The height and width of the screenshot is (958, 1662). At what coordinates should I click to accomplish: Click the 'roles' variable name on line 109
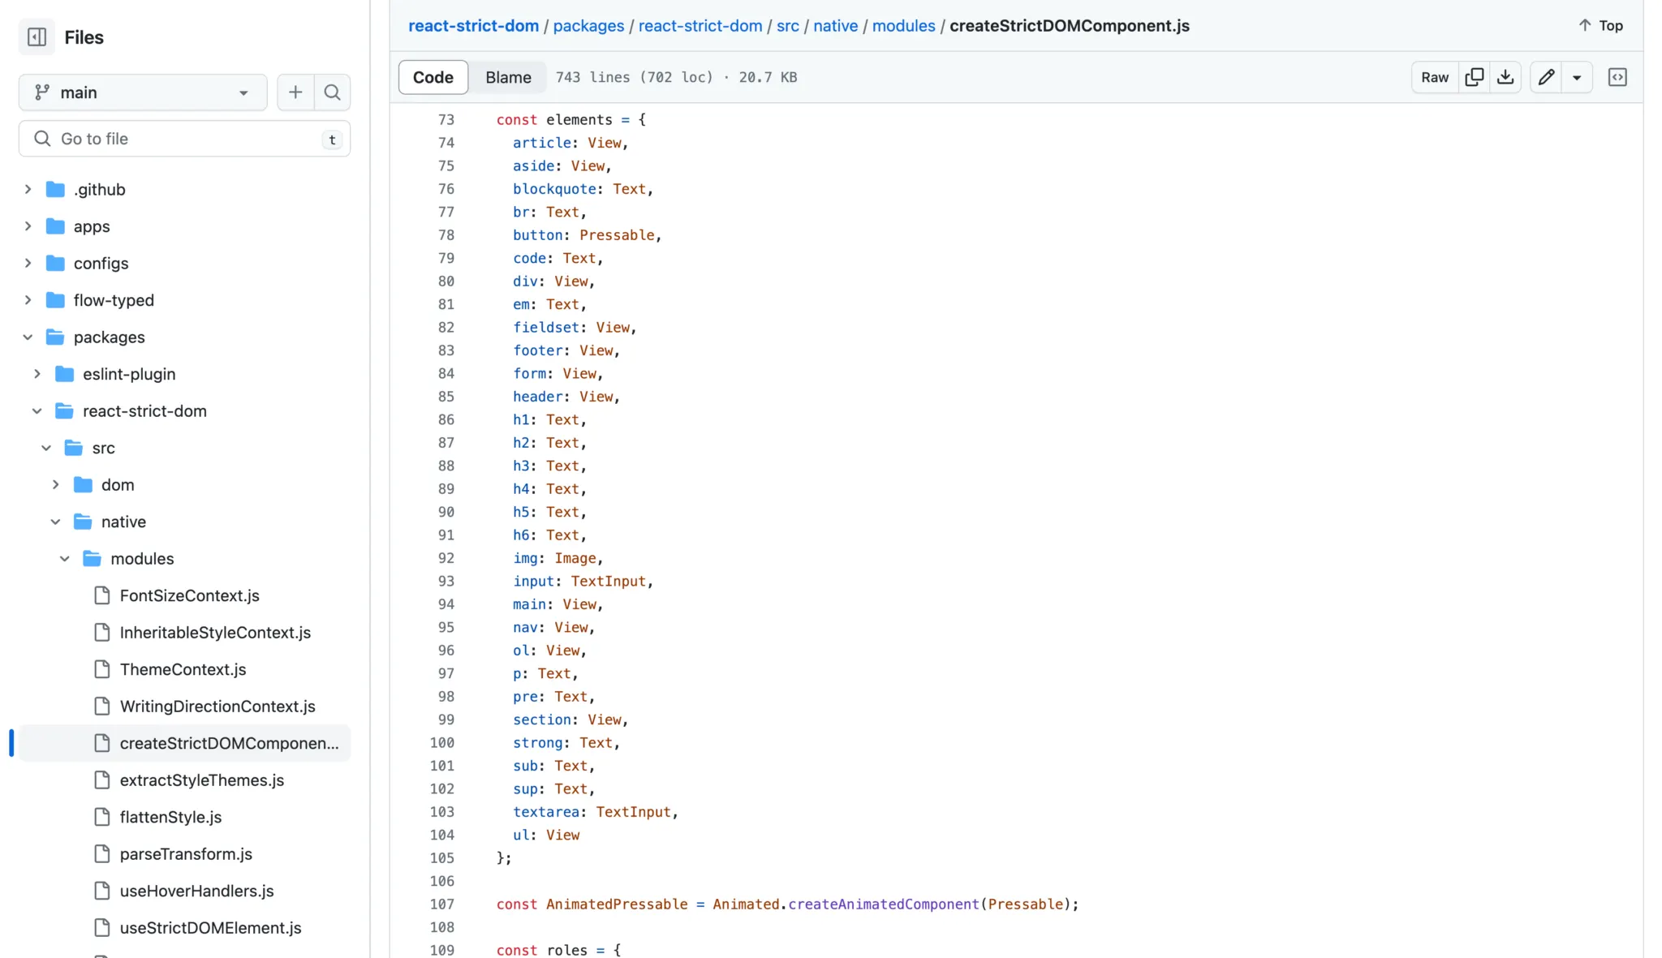(x=566, y=950)
